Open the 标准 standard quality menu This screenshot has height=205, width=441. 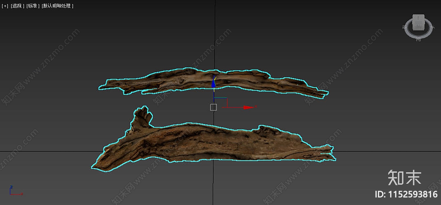[33, 6]
